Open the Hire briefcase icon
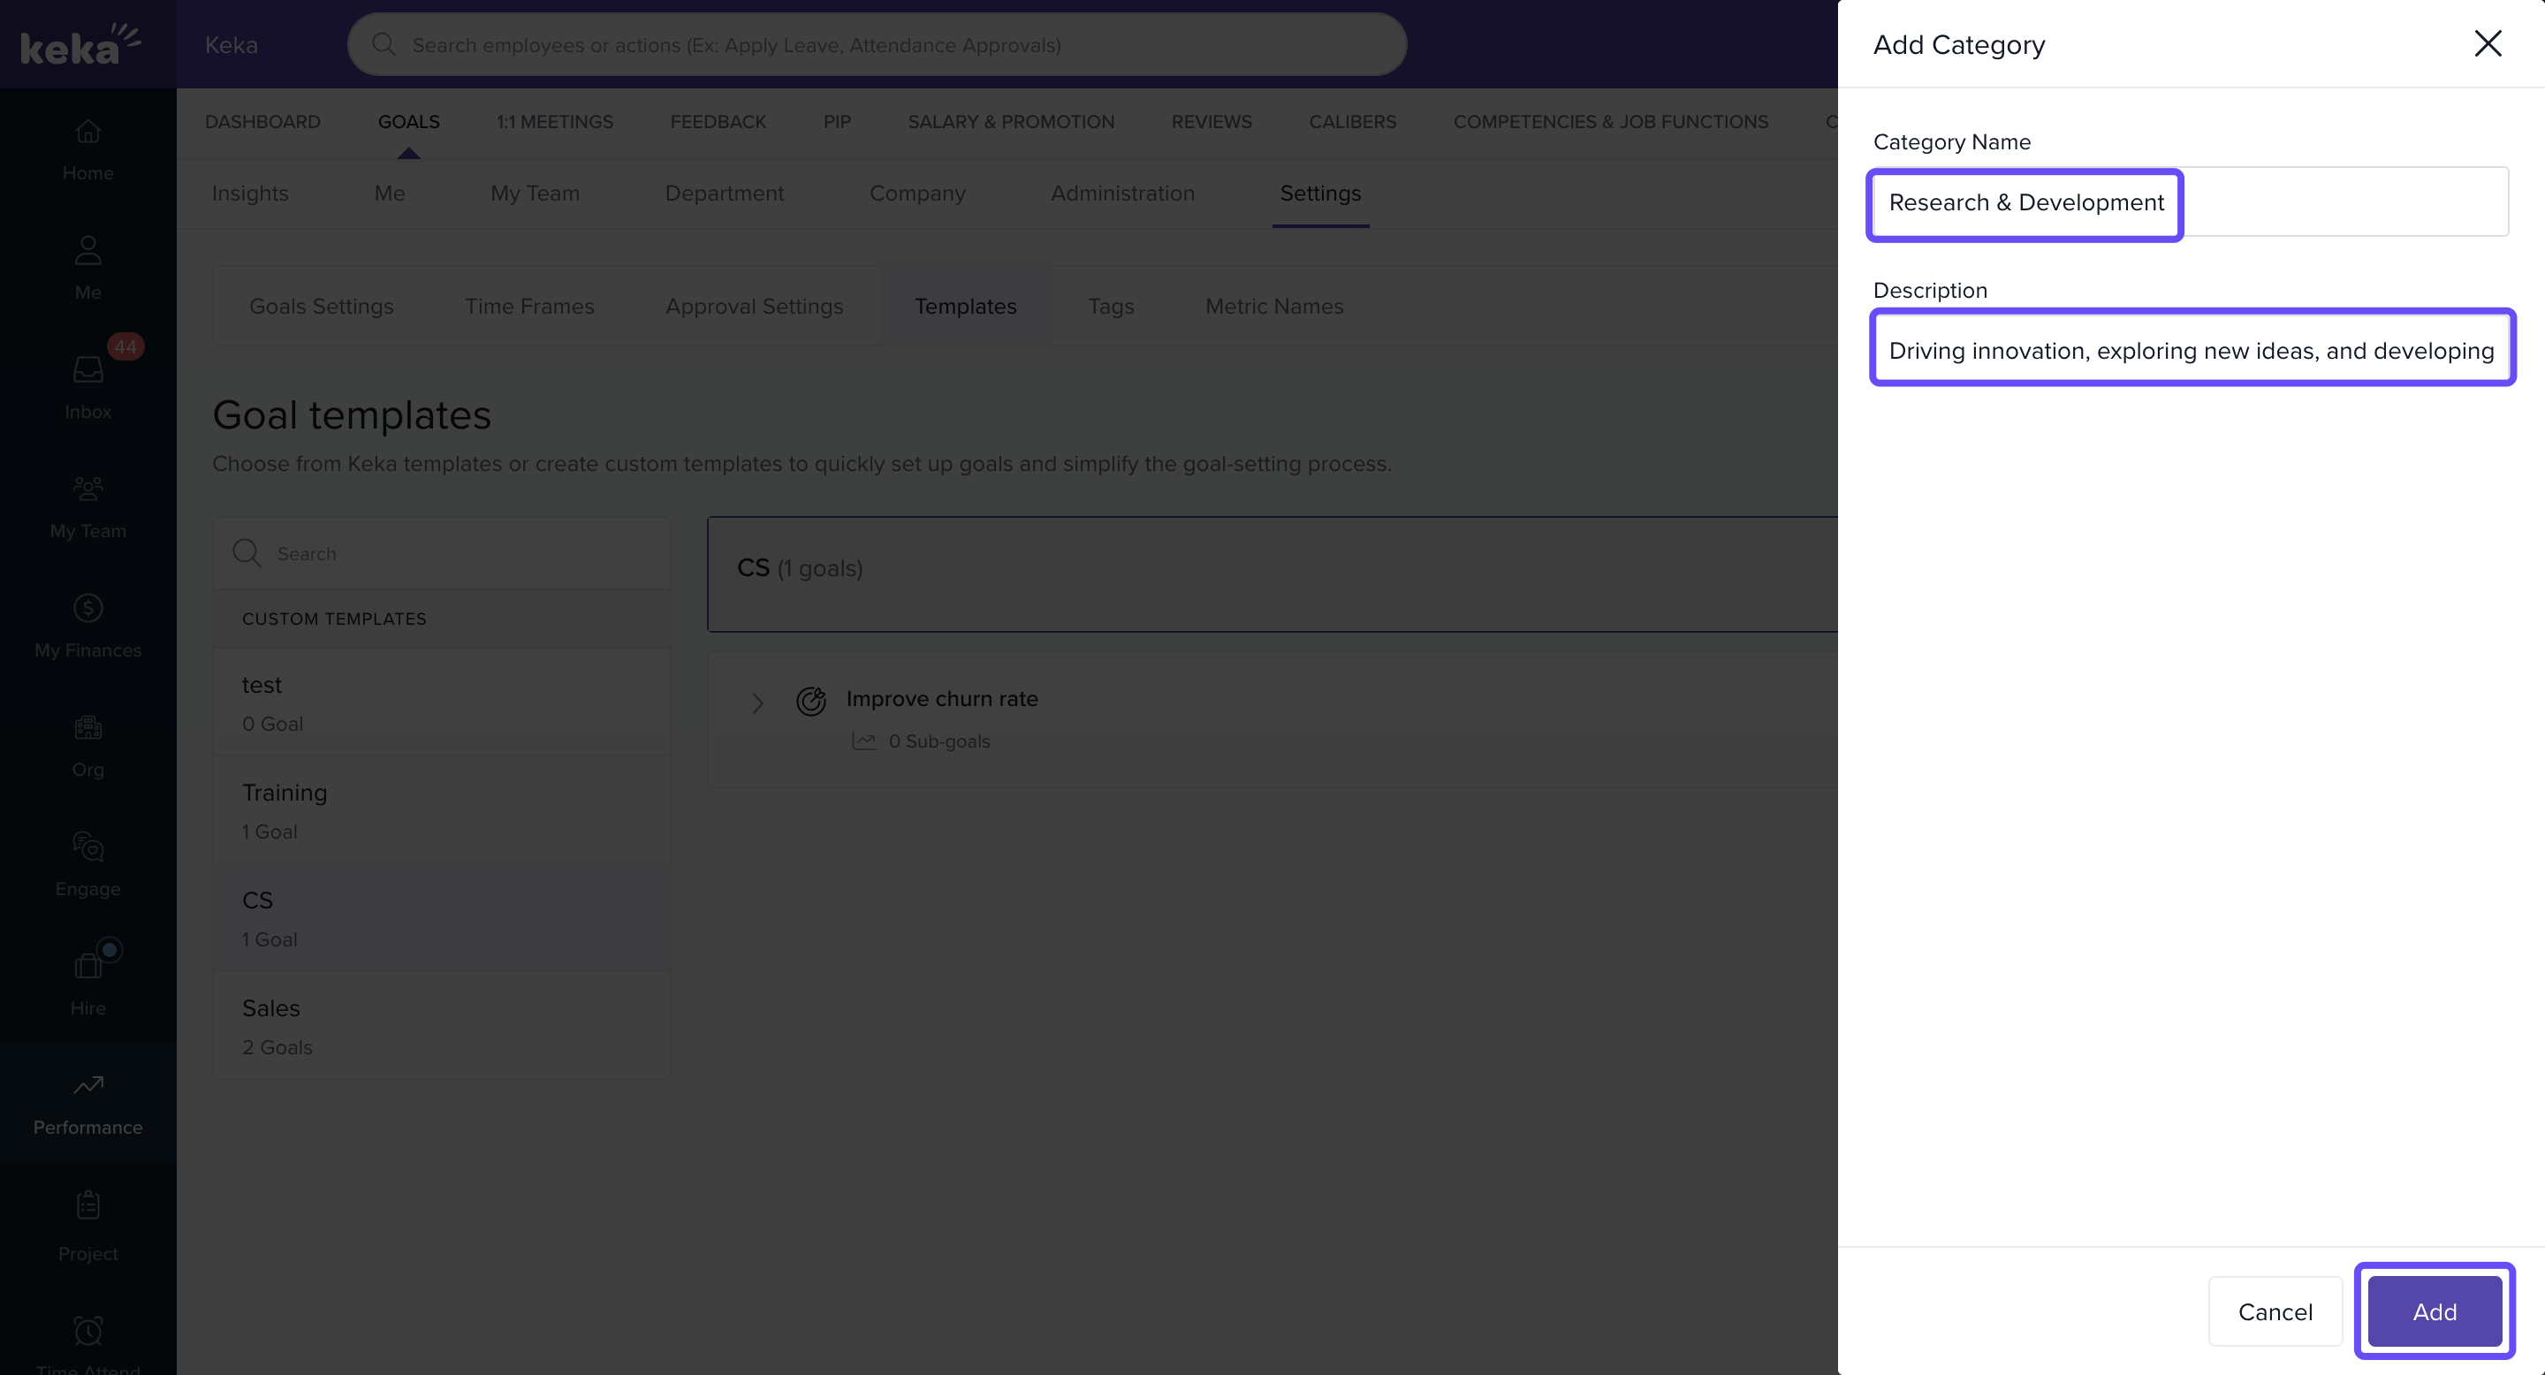 click(88, 965)
